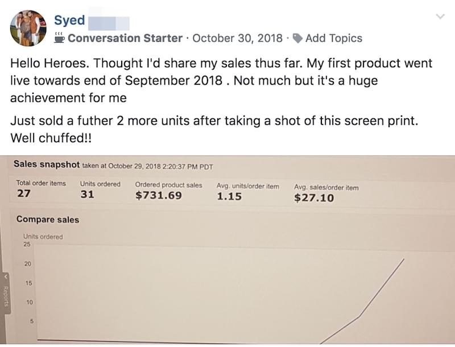Screen dimensions: 455x347
Task: Click the Avg. units/order item value 1.15
Action: tap(229, 196)
